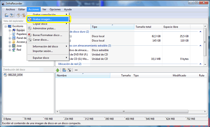Click the first disc icon in the top toolbar

click(18, 15)
